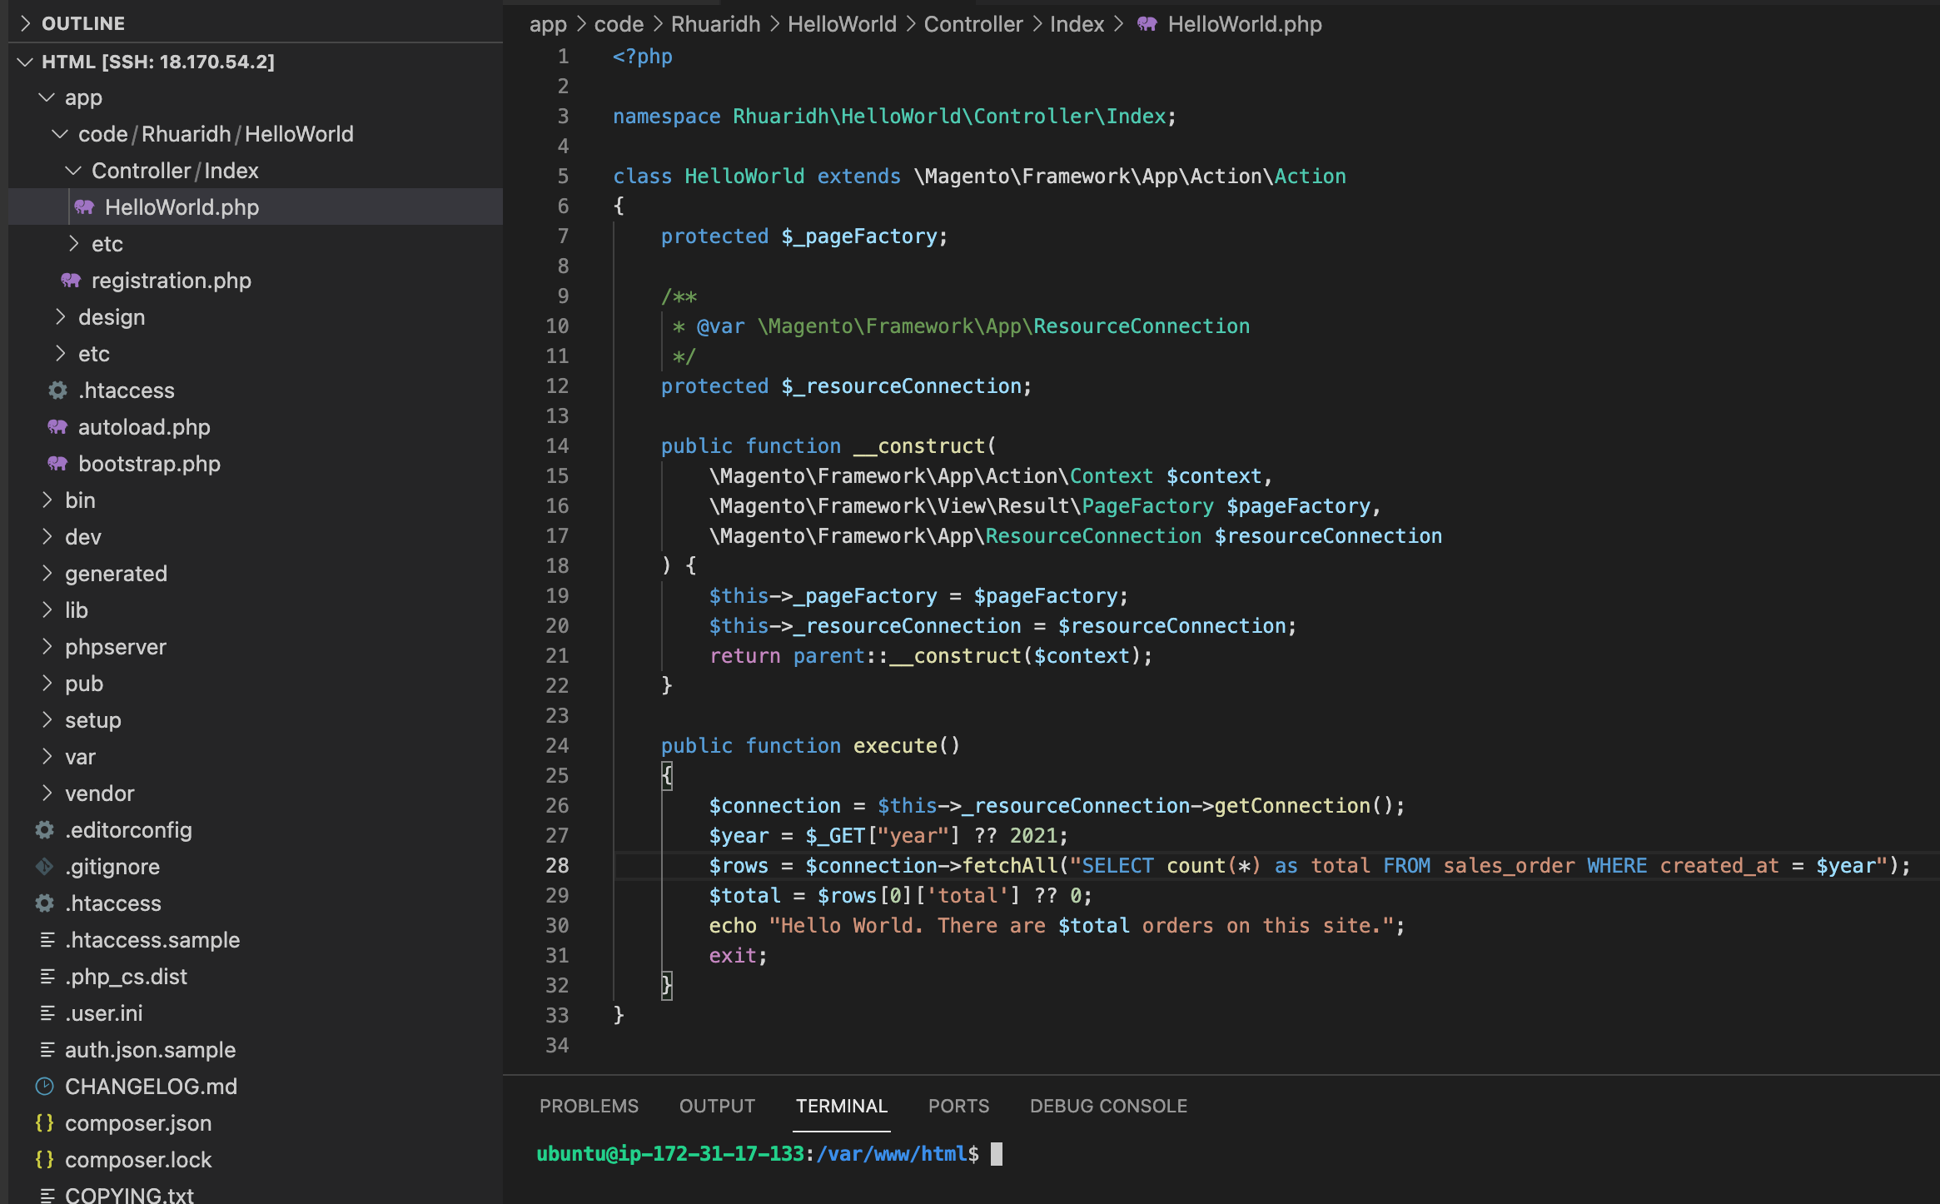The height and width of the screenshot is (1204, 1940).
Task: Click the PHP elephant icon beside HelloWorld.php
Action: click(82, 206)
